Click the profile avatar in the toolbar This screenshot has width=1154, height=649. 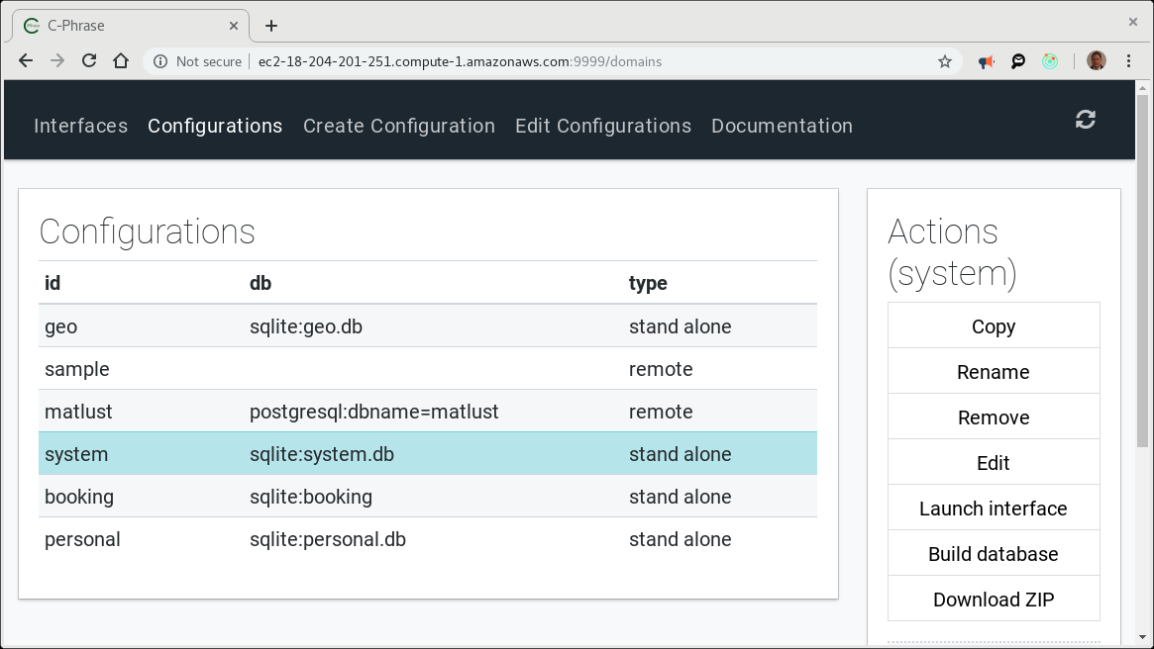click(1096, 61)
